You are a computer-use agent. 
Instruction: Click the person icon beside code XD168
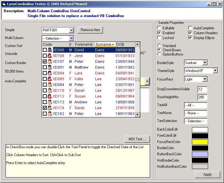click(50, 56)
